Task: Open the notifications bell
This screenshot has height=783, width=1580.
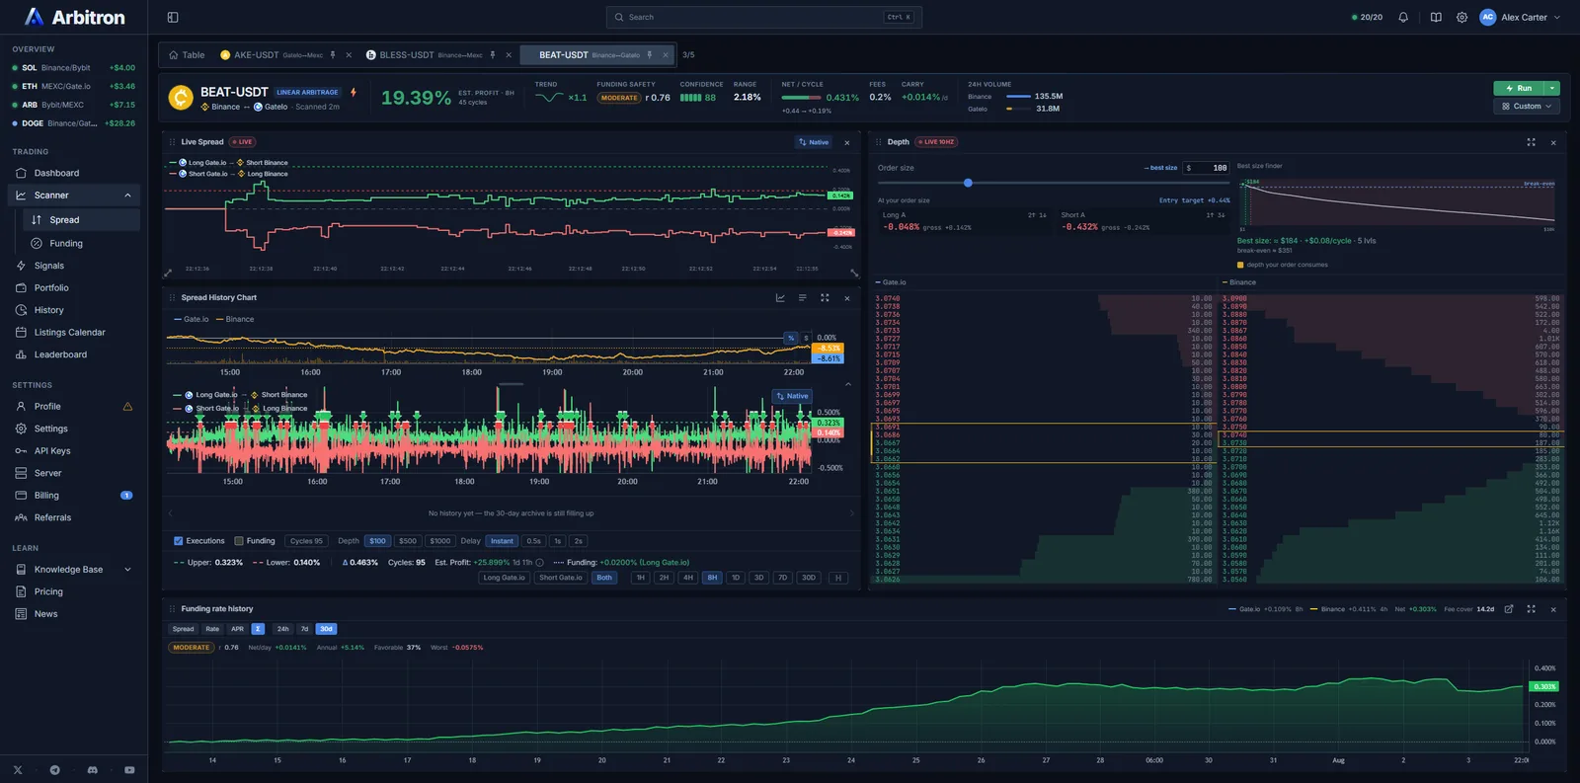Action: (1403, 17)
